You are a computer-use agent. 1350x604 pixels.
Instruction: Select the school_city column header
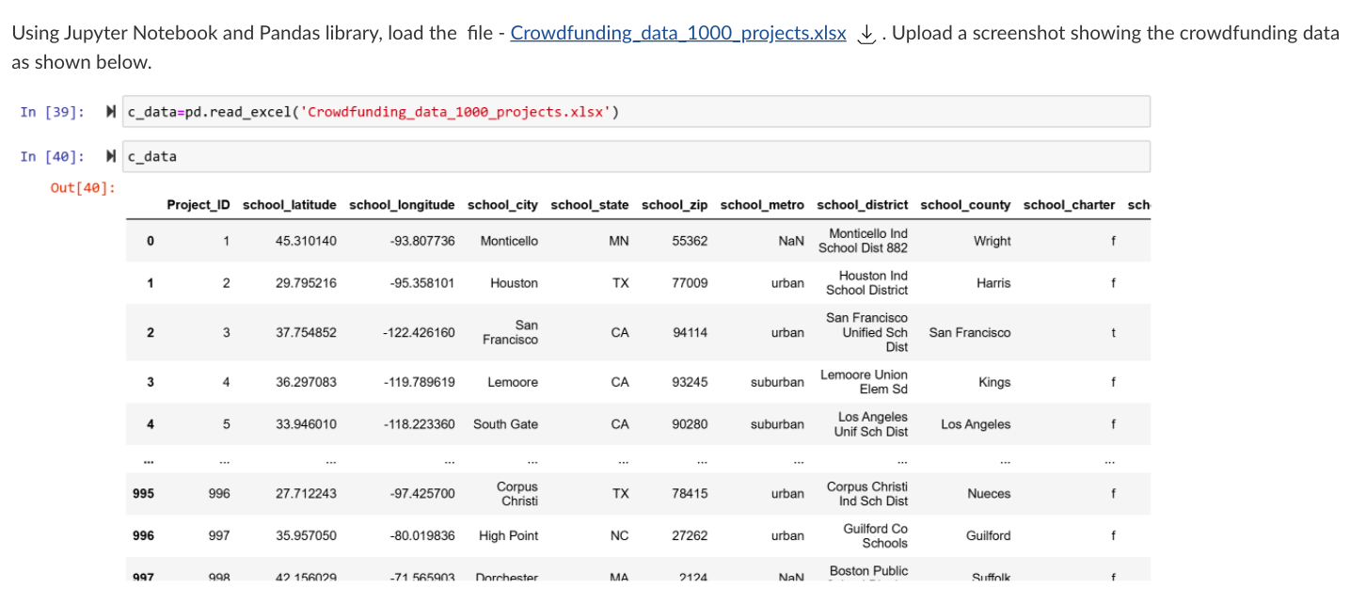502,204
